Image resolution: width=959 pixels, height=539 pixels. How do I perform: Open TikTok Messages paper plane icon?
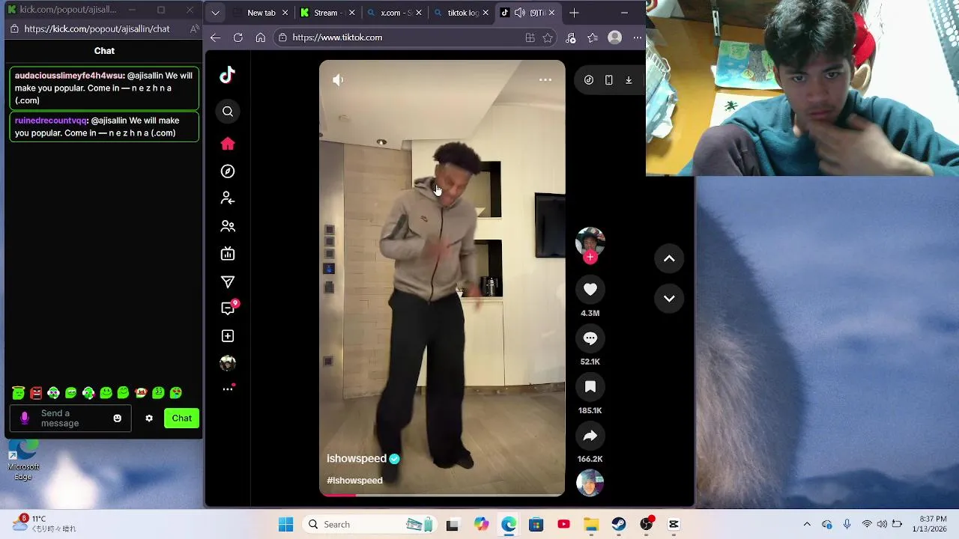(228, 281)
